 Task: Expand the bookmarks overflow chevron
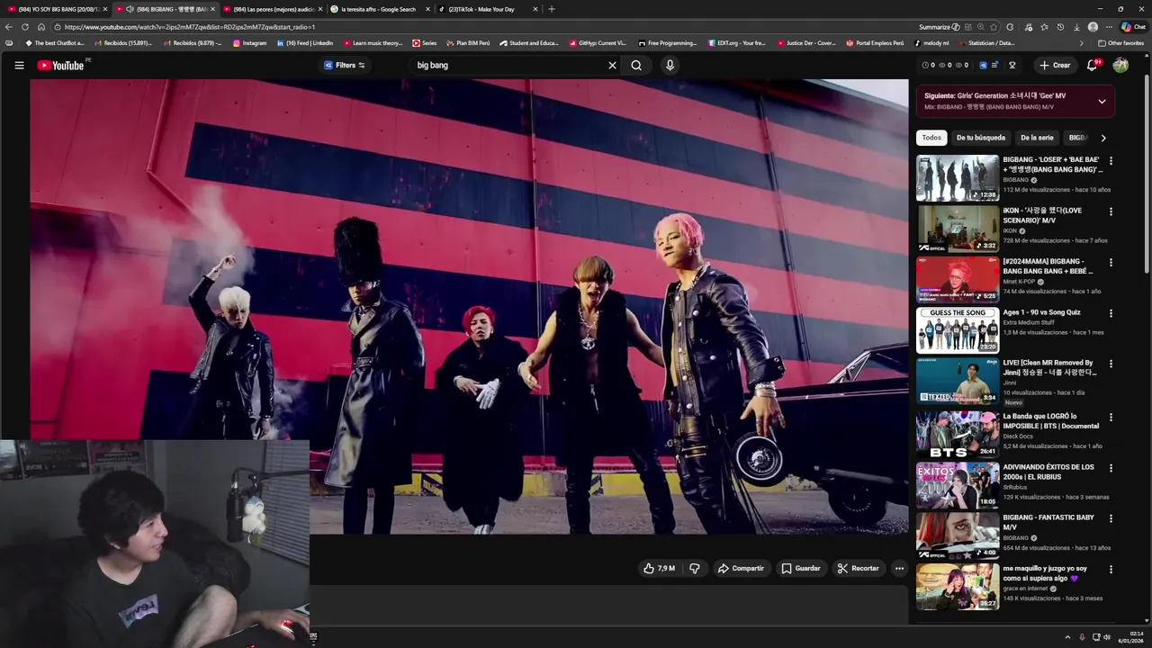[x=1082, y=43]
